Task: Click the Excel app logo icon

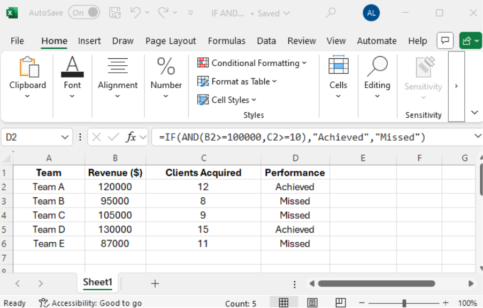Action: point(12,13)
